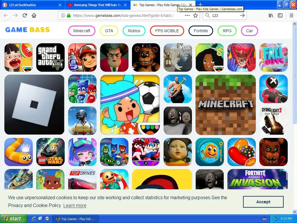Bookmark this page with the star
The image size is (297, 223).
click(x=195, y=15)
